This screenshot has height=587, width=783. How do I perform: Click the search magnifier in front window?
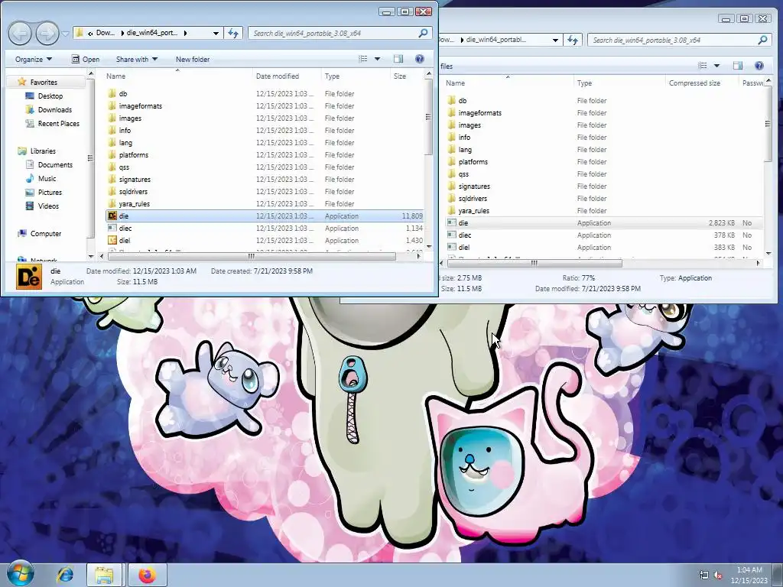(423, 33)
